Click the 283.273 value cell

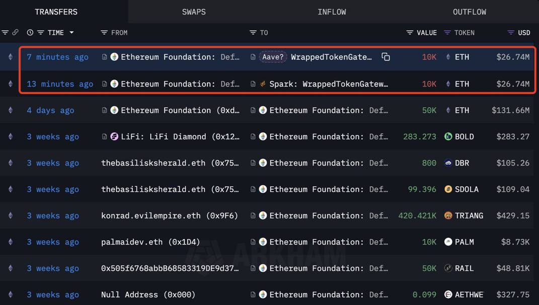[x=420, y=136]
